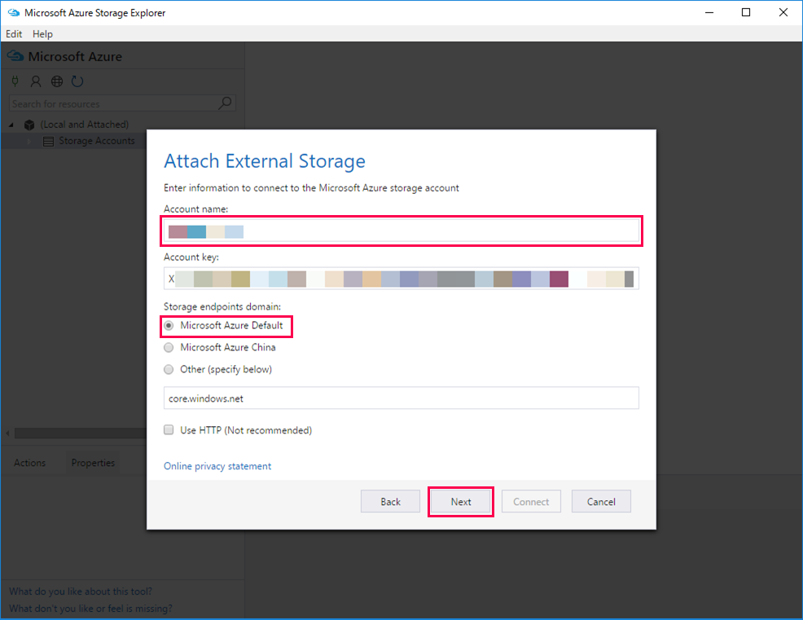Click the search magnifier icon
This screenshot has width=803, height=620.
coord(226,103)
